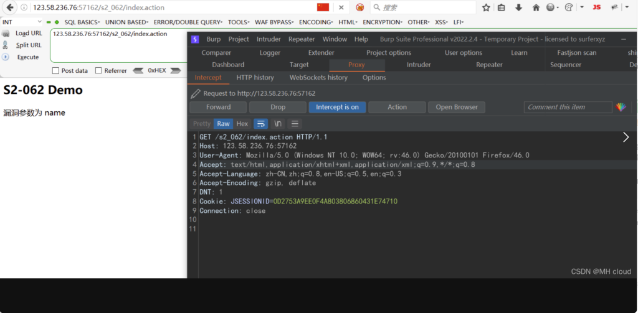Open the WAF BYPASS dropdown menu

pyautogui.click(x=275, y=22)
